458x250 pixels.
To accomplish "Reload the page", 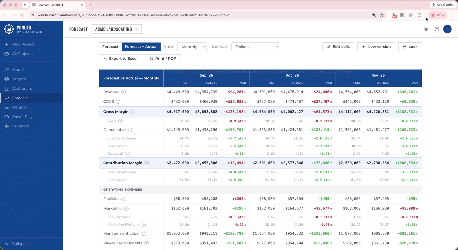I will tap(23, 15).
